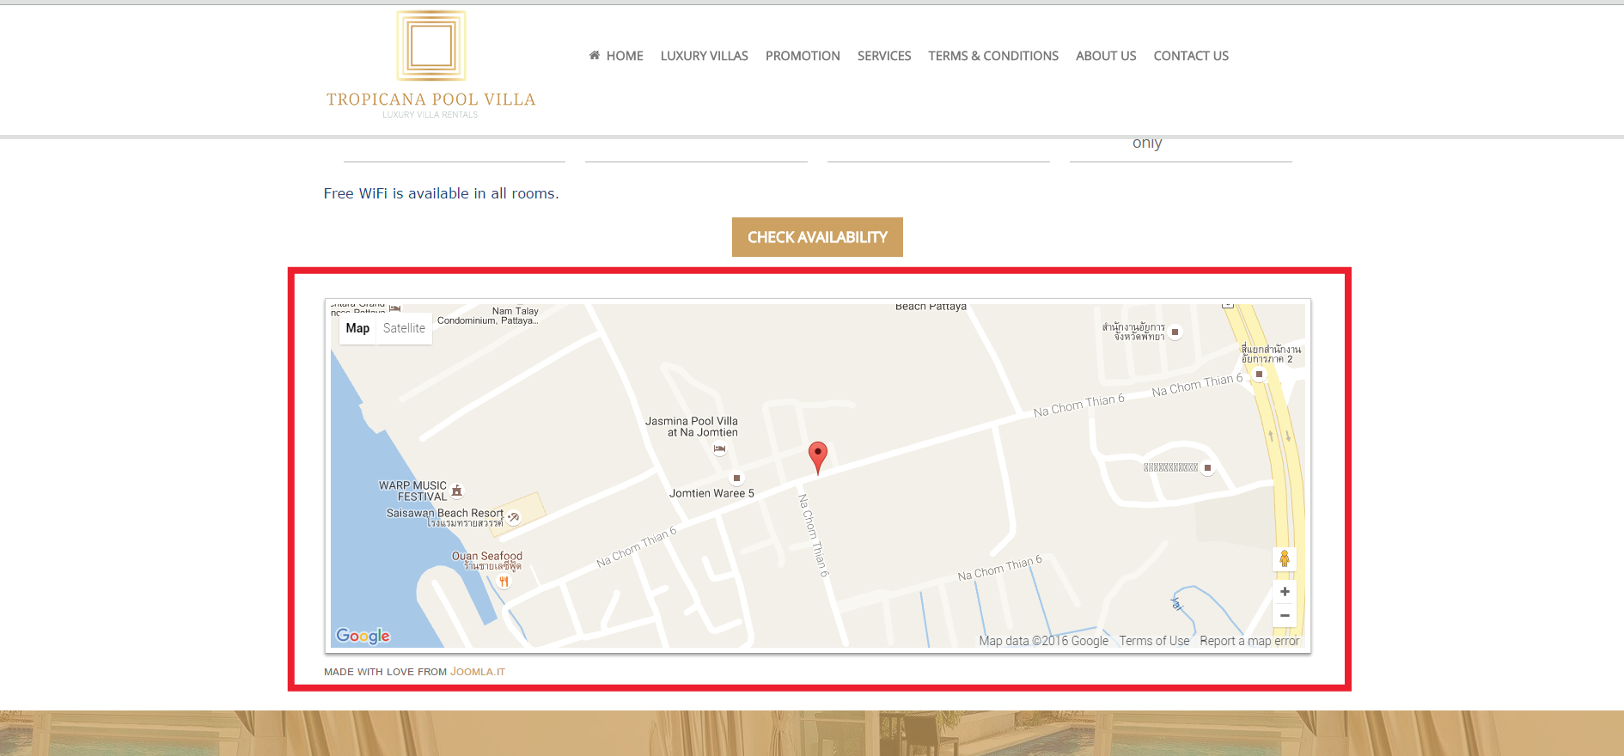This screenshot has width=1624, height=756.
Task: Click the Nam Talay Condominium label
Action: pos(488,316)
